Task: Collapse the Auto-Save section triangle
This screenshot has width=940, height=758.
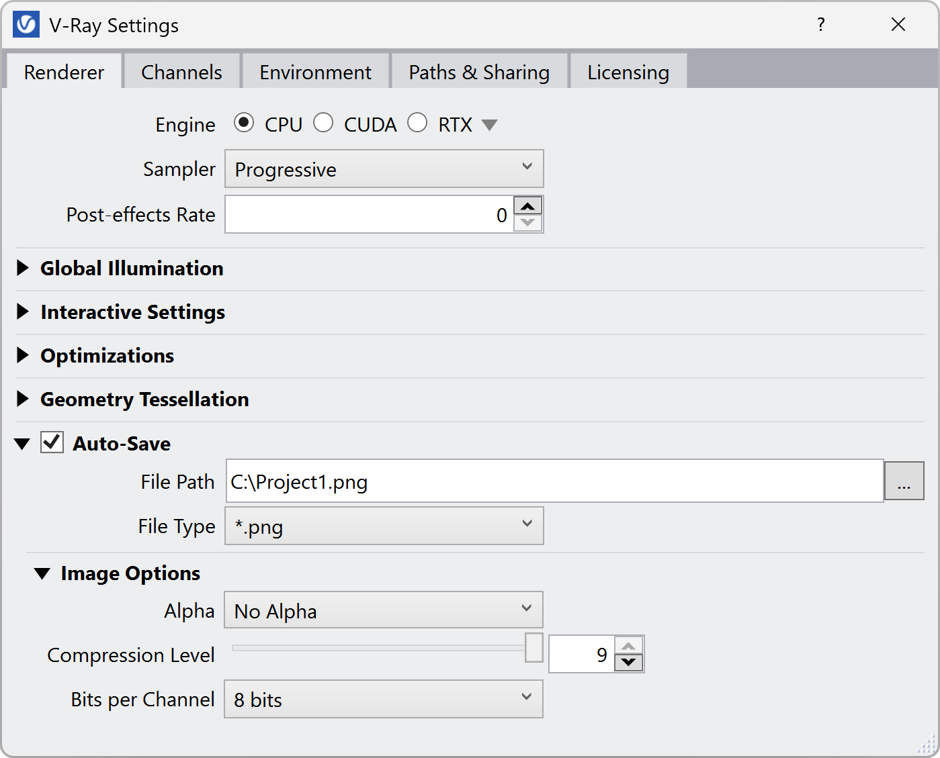Action: (x=22, y=444)
